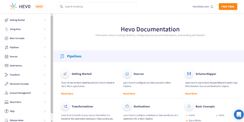Click the Basic Concepts compass icon in sidebar
Screen dimensions: 244x122
coord(6,38)
